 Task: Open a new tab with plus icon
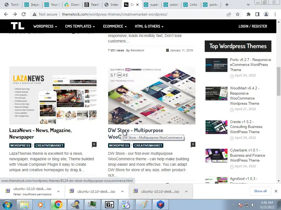tap(227, 5)
